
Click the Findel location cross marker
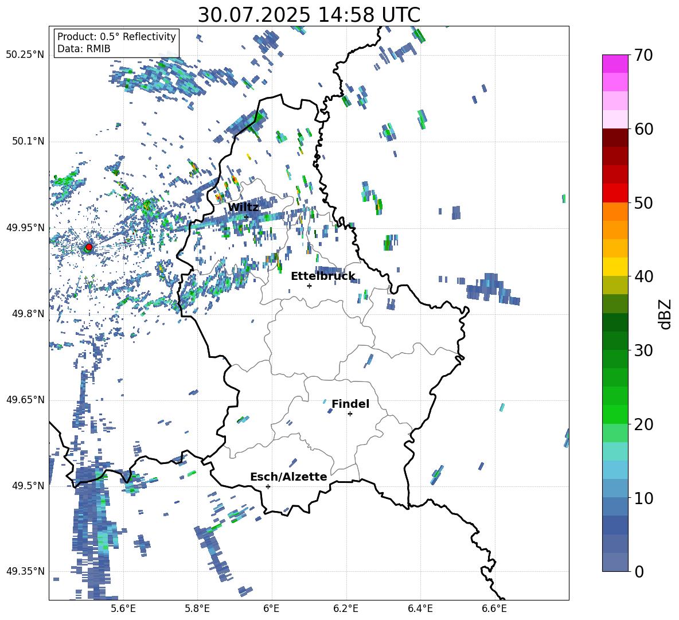click(350, 414)
